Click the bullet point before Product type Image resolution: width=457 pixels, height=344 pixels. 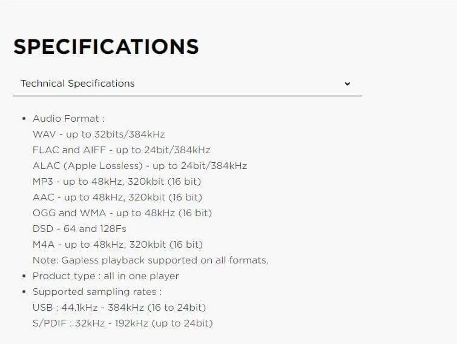[x=24, y=276]
